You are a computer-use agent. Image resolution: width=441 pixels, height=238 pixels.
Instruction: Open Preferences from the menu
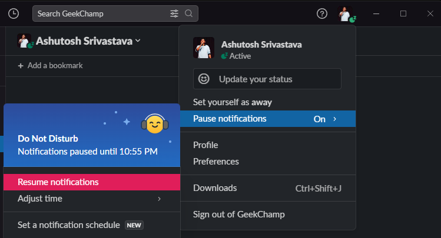215,162
